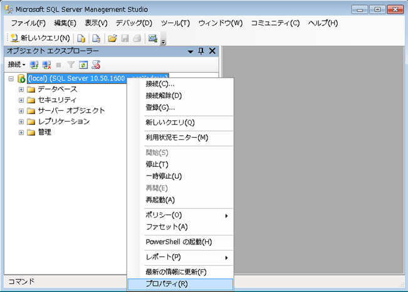The image size is (408, 292).
Task: Open the toolbar options overflow arrow
Action: pos(164,41)
